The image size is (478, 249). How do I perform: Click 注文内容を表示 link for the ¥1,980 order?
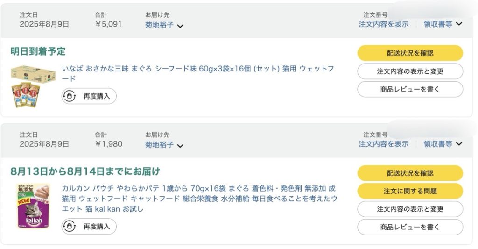[383, 144]
